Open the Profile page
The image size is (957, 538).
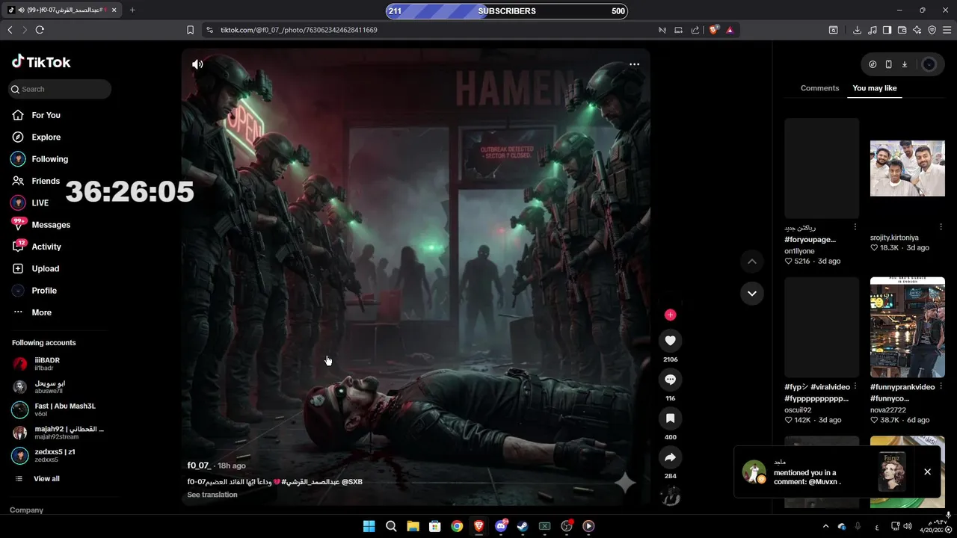click(34, 291)
